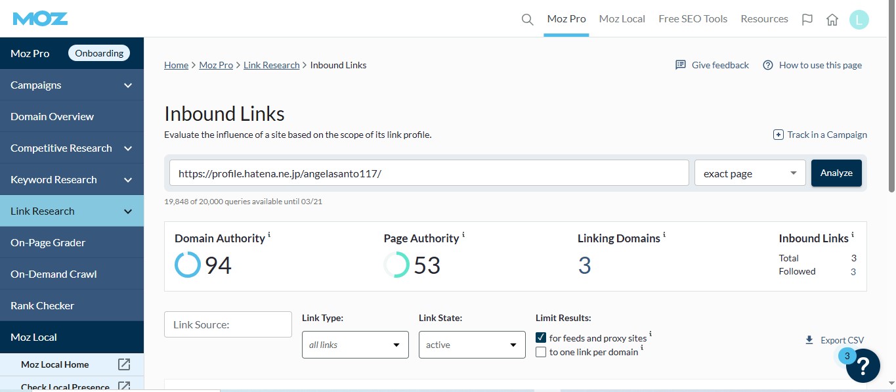
Task: Click into the Link Source input field
Action: [228, 324]
